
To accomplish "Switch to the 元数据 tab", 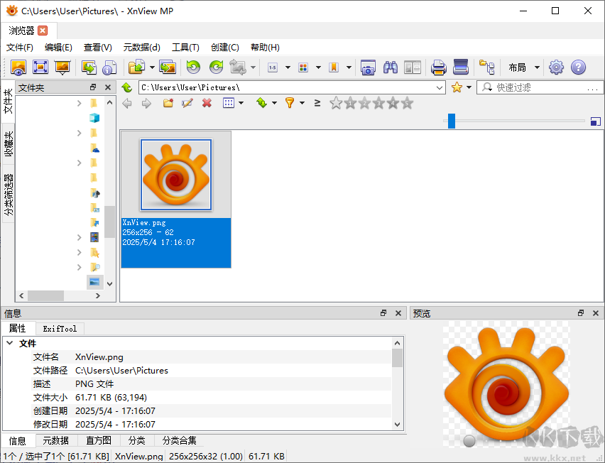I will pos(56,440).
